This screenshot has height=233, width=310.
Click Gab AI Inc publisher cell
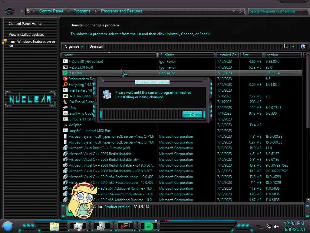[167, 73]
